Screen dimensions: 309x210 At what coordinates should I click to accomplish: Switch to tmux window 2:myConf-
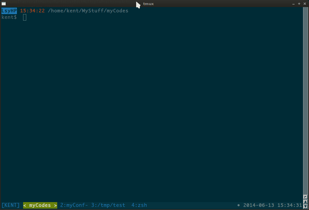tap(74, 205)
